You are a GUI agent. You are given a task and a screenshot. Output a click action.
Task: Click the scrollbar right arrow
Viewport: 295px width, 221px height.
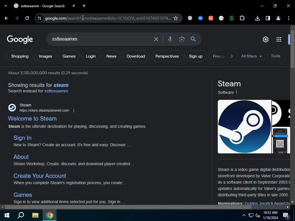(x=288, y=207)
